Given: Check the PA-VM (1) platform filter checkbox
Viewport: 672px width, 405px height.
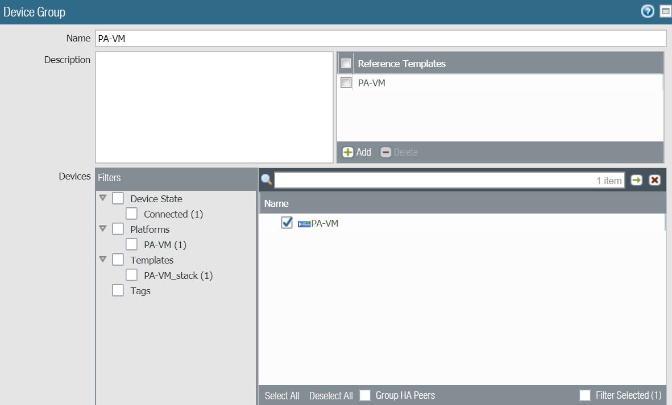Looking at the screenshot, I should tap(131, 244).
